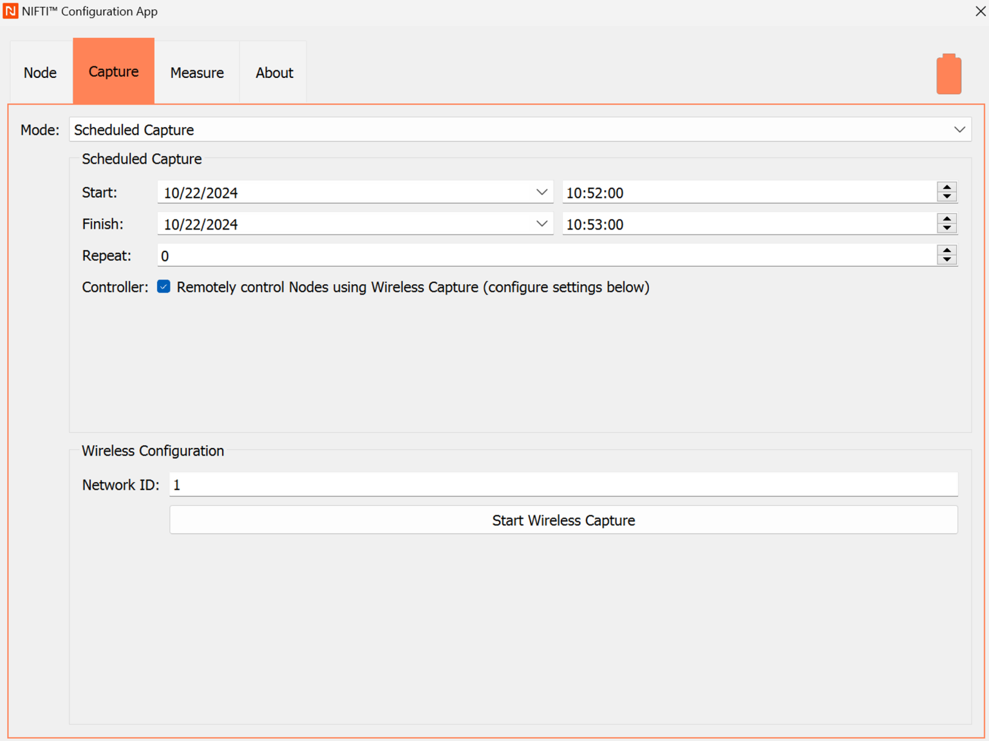989x741 pixels.
Task: Click the 'Remotely control Nodes' label text
Action: [413, 287]
